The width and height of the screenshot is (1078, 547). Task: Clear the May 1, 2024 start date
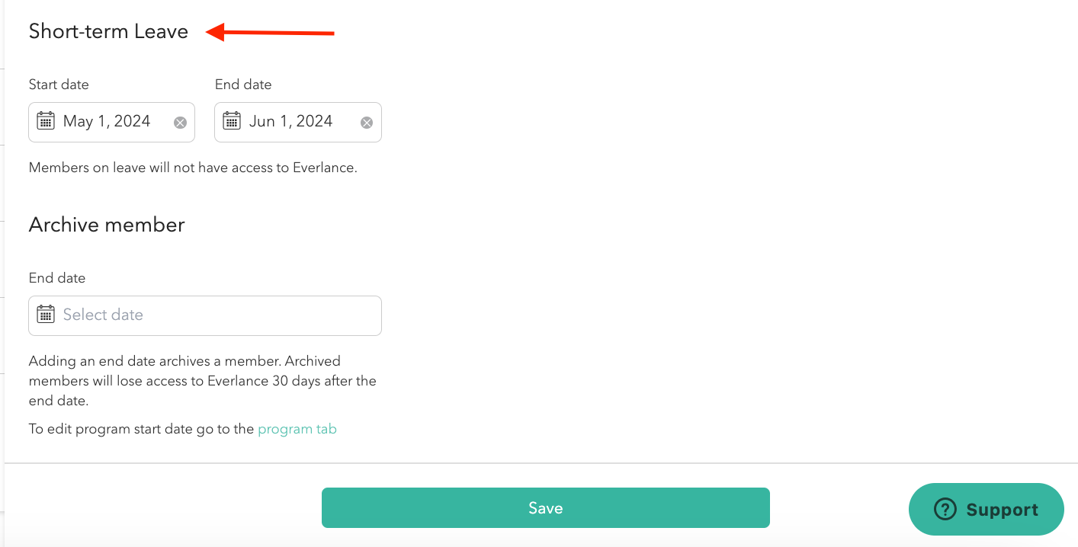[x=180, y=123]
